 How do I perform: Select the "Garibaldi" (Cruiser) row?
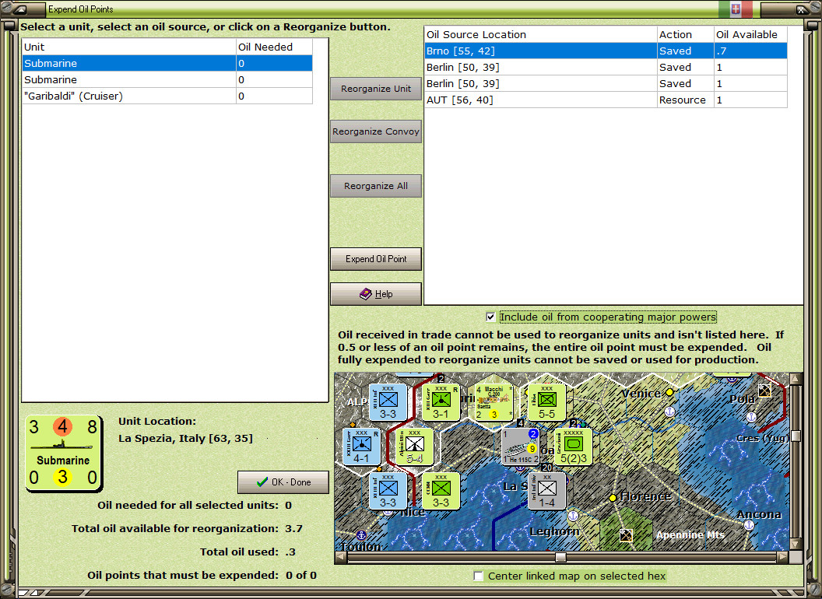[167, 96]
